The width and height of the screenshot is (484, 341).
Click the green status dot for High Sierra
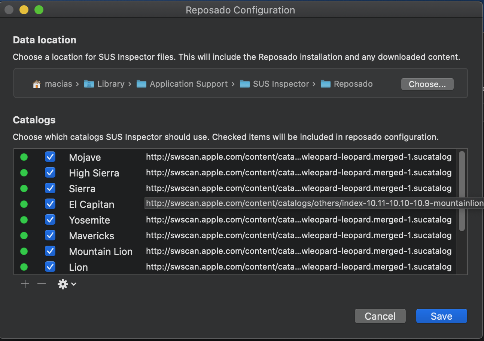[x=24, y=173]
